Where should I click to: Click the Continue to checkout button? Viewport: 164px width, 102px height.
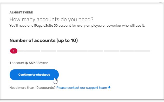pos(34,75)
